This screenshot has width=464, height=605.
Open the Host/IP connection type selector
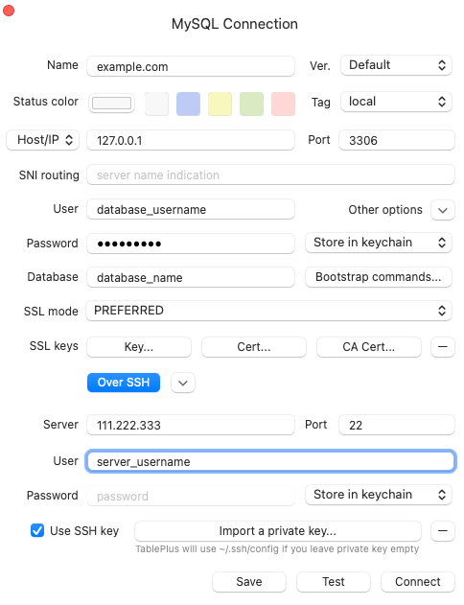tap(43, 140)
